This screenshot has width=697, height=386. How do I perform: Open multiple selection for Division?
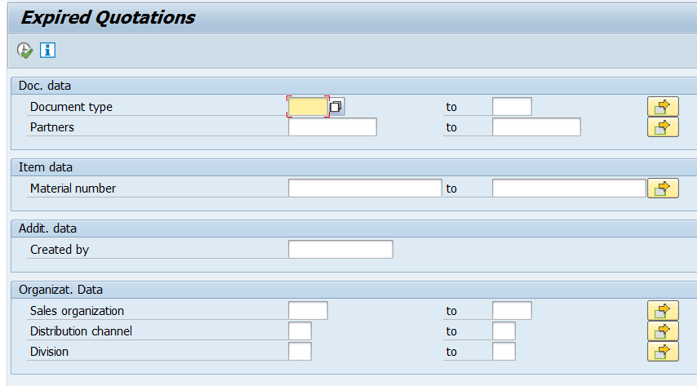coord(663,352)
